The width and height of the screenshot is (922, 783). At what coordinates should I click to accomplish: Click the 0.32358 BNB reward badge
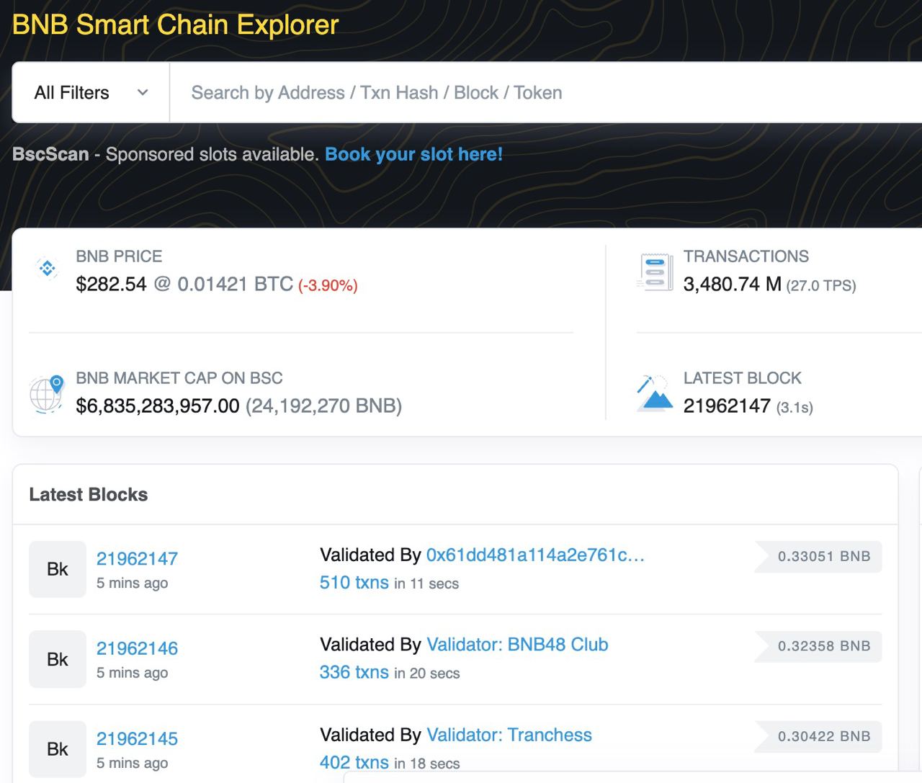coord(819,646)
